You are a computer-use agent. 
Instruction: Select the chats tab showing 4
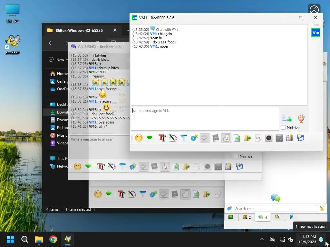point(262,217)
